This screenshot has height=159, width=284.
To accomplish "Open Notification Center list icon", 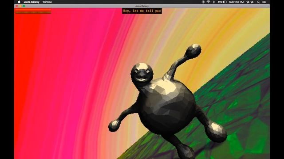I will pyautogui.click(x=264, y=2).
